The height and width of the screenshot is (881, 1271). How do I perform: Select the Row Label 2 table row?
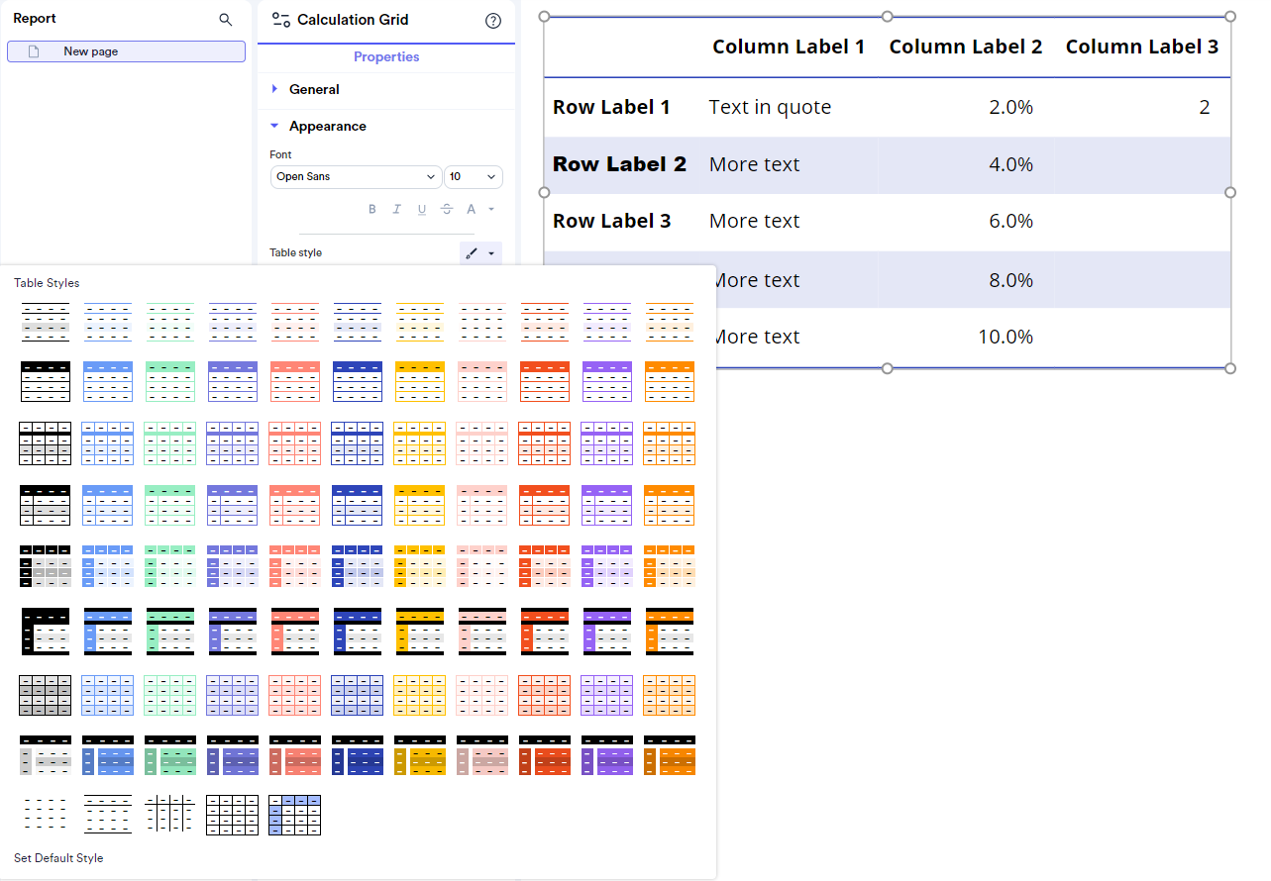[620, 164]
